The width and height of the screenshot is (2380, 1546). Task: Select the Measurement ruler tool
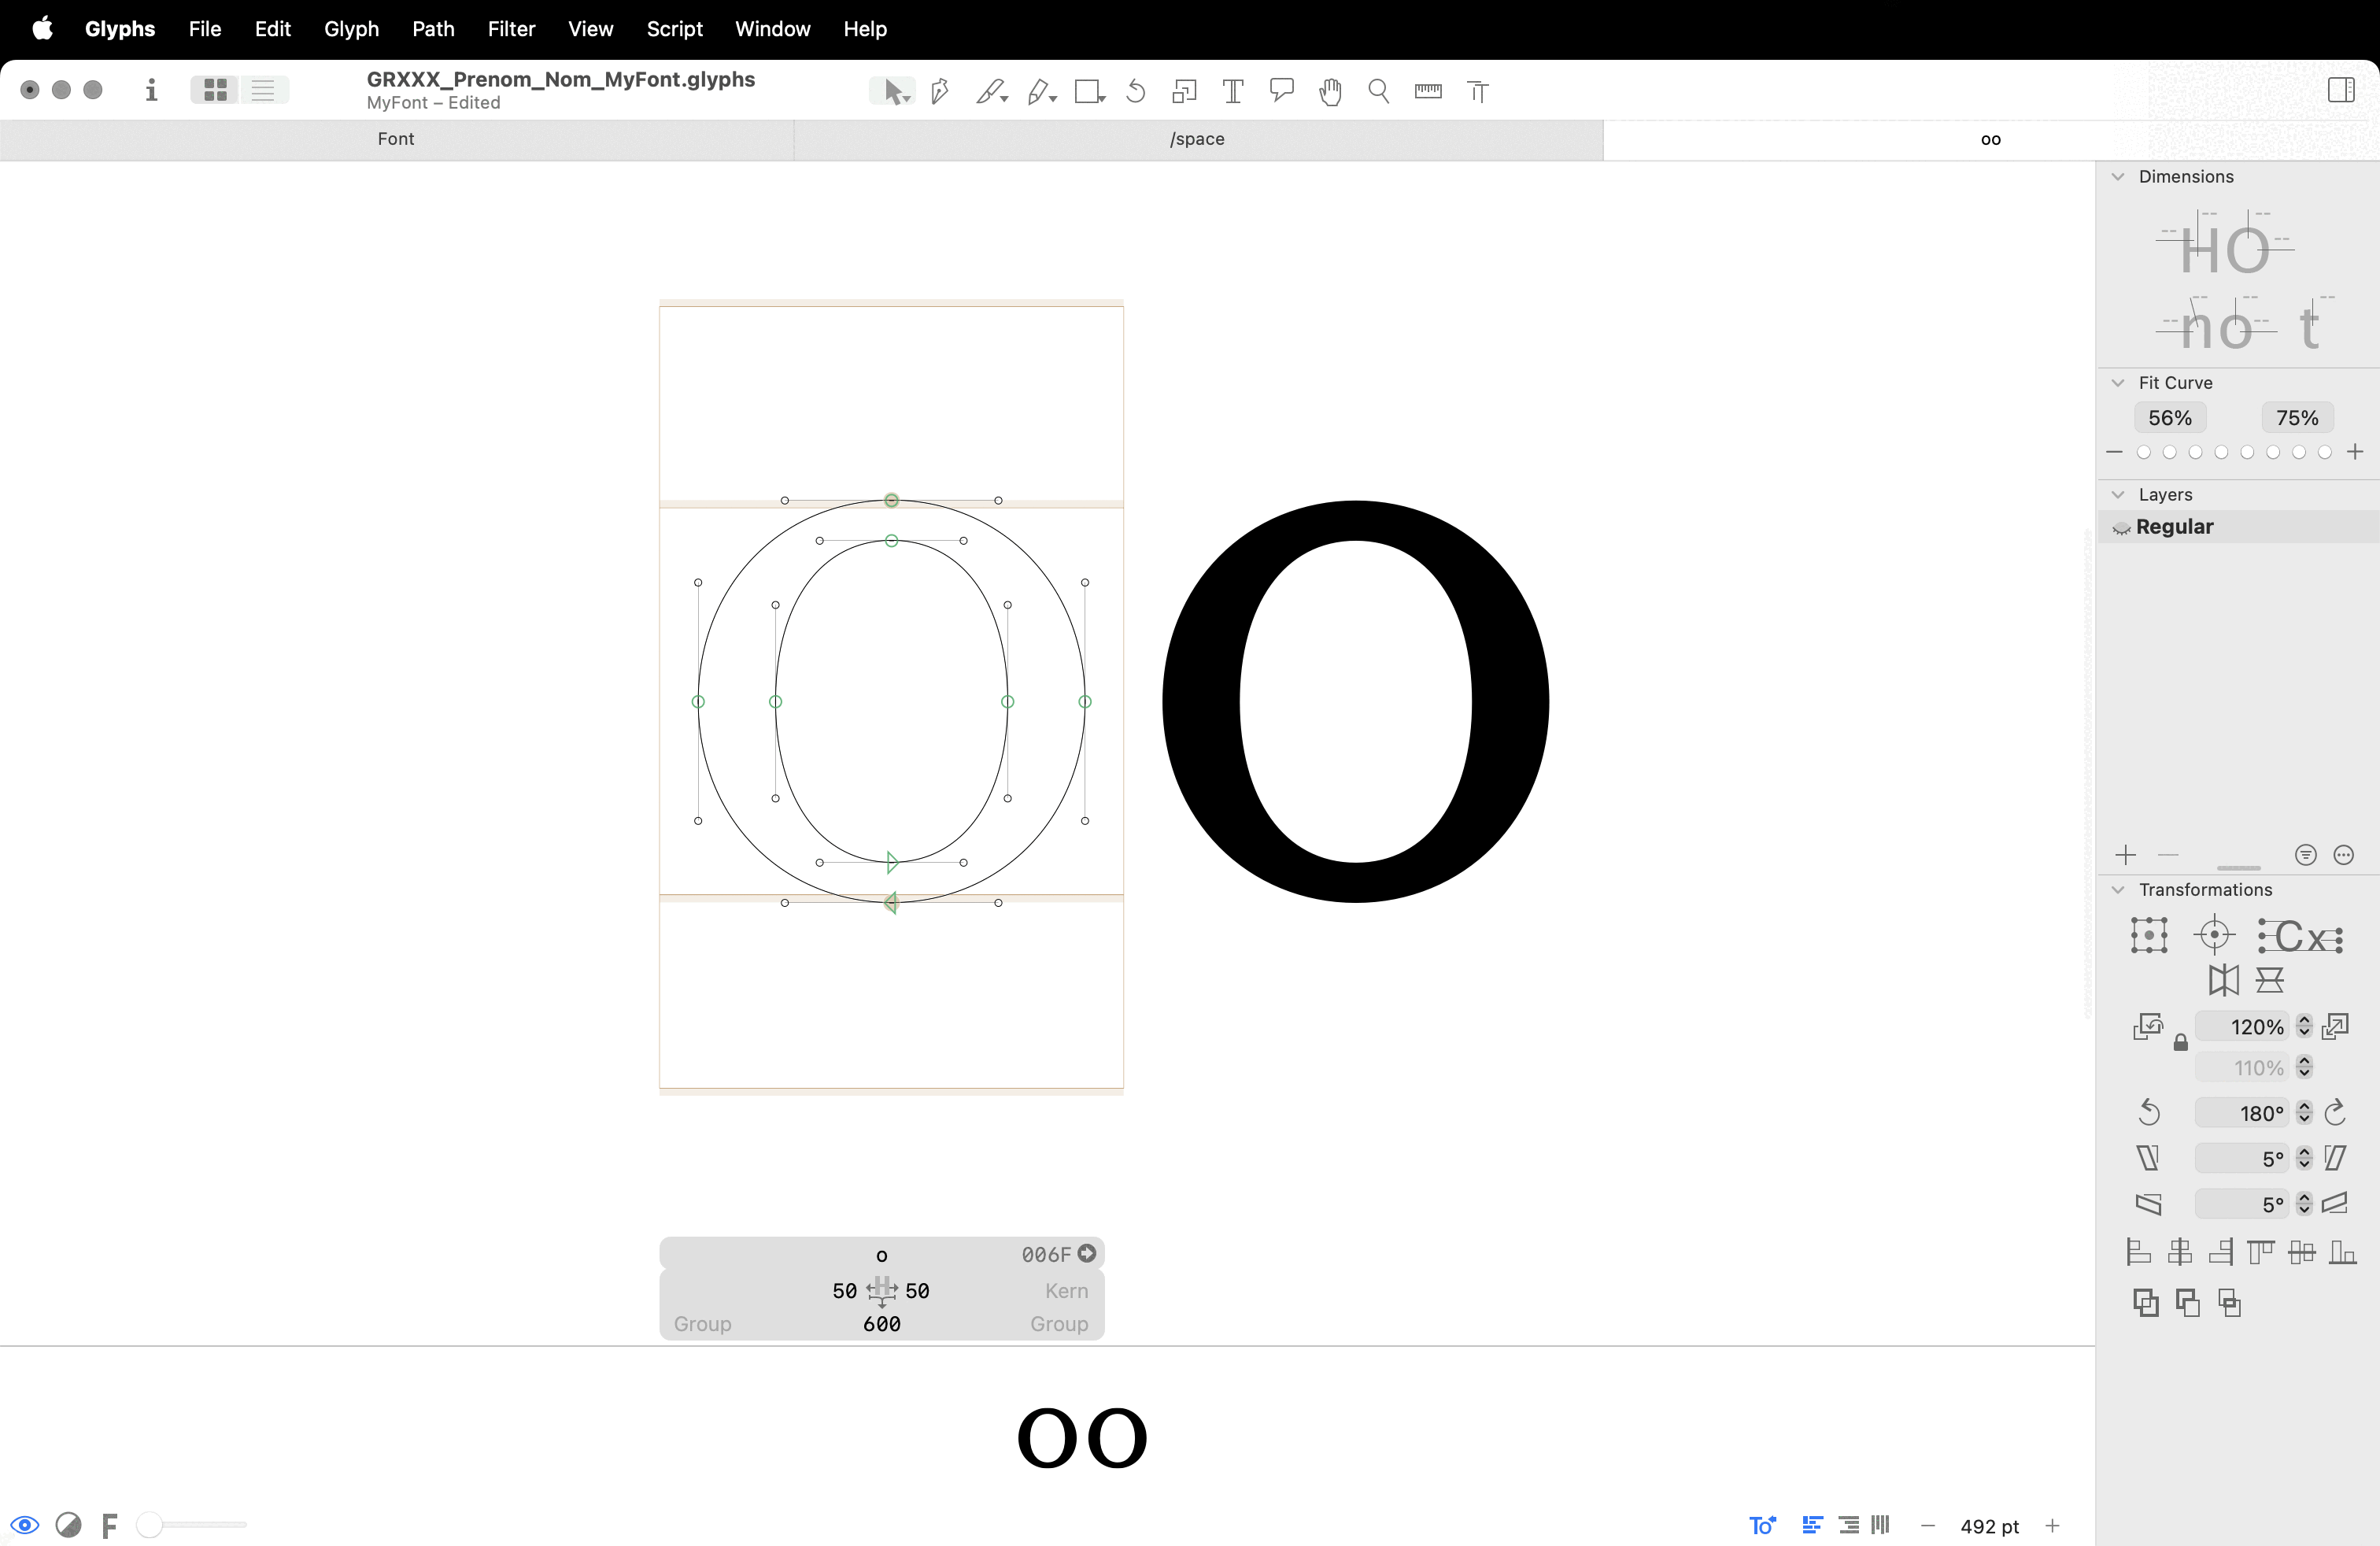[1427, 91]
